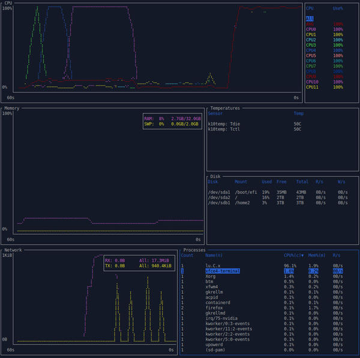Viewport: 360px width, 358px height.
Task: Click the 96.1% CPU value of lu.C.x
Action: coord(290,266)
